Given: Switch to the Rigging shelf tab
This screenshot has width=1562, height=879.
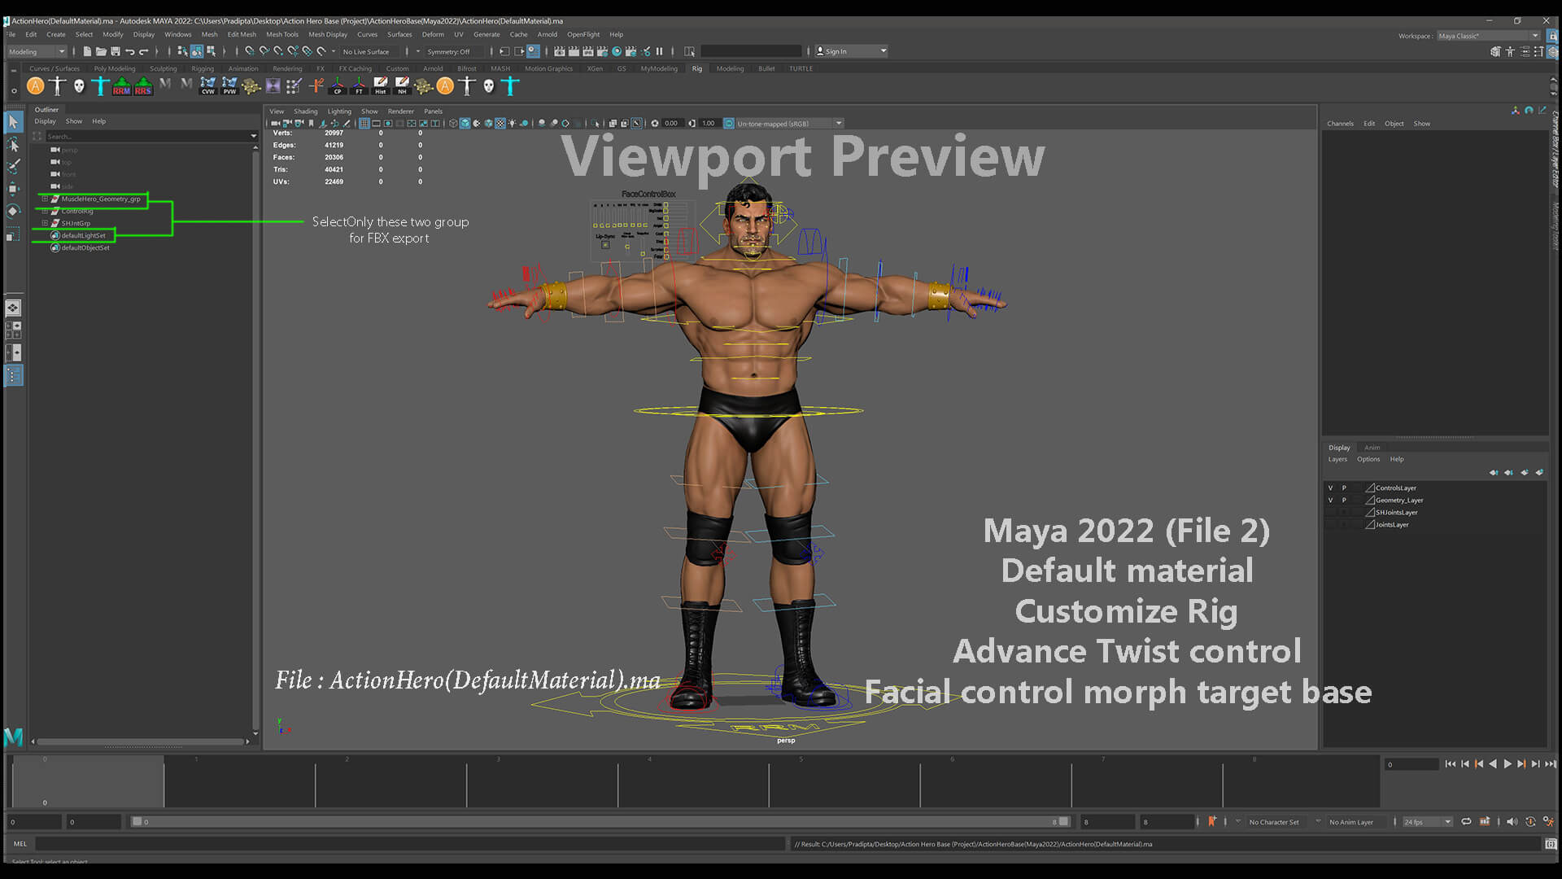Looking at the screenshot, I should pos(203,68).
